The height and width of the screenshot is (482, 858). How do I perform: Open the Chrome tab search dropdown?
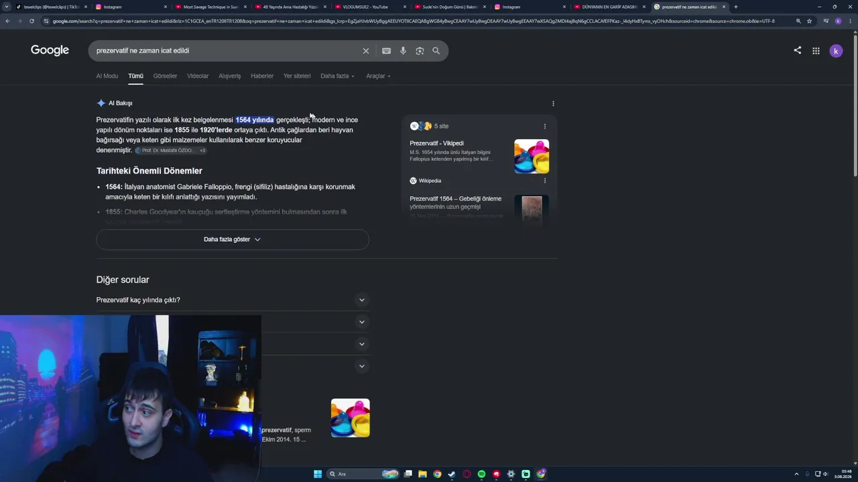7,7
